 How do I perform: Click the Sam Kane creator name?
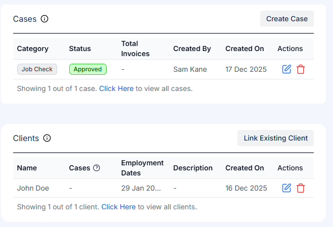click(x=188, y=69)
